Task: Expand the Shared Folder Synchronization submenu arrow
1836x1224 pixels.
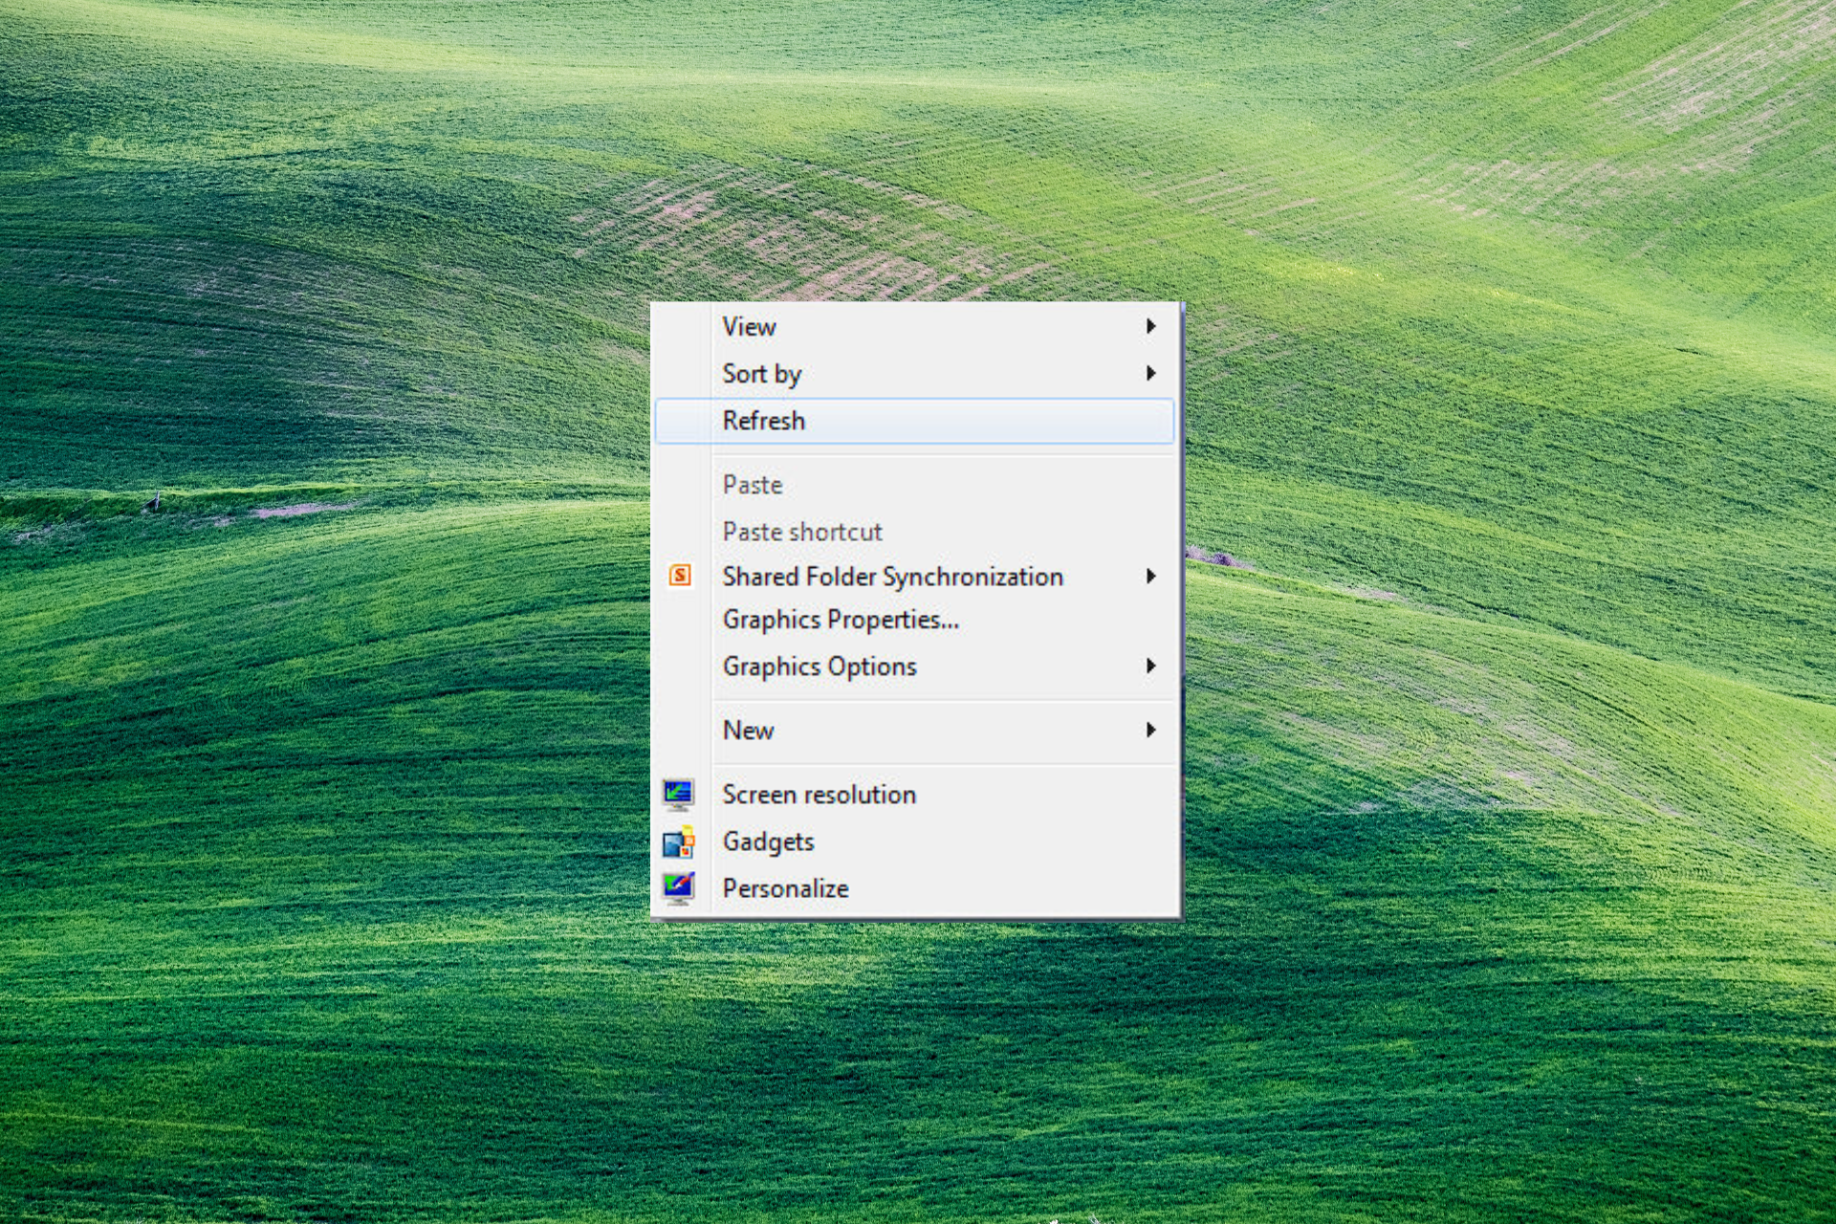Action: [1151, 576]
